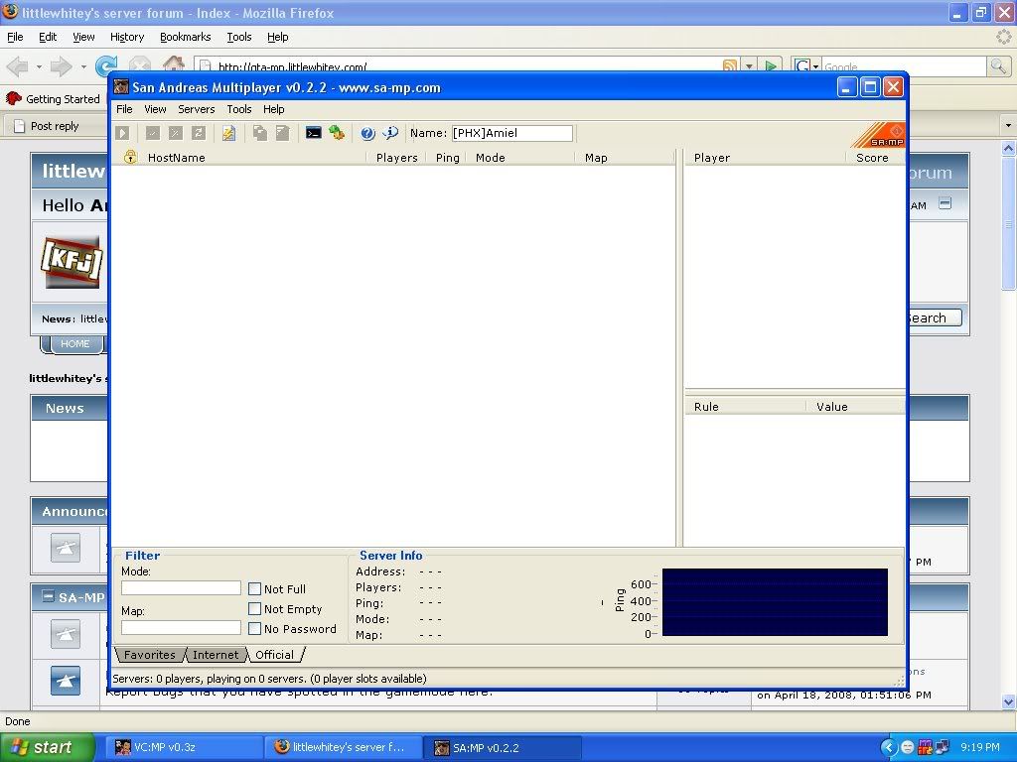Click the padlock column header icon
The height and width of the screenshot is (762, 1017).
point(130,157)
